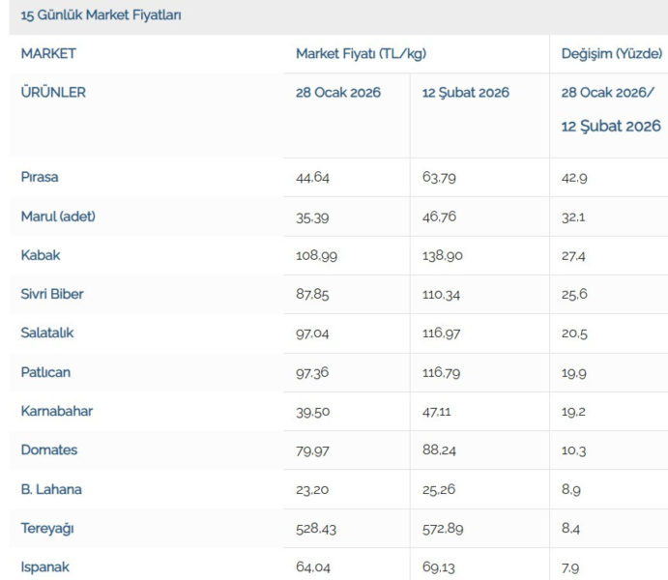The height and width of the screenshot is (580, 668).
Task: Select the Salatalık product name
Action: click(x=47, y=333)
